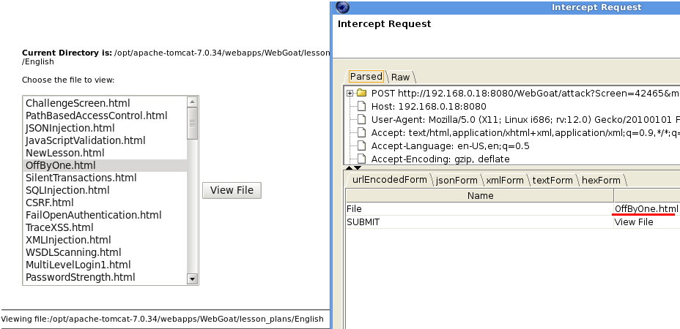Click the OffByOne.html value cell
Image resolution: width=680 pixels, height=329 pixels.
(646, 209)
